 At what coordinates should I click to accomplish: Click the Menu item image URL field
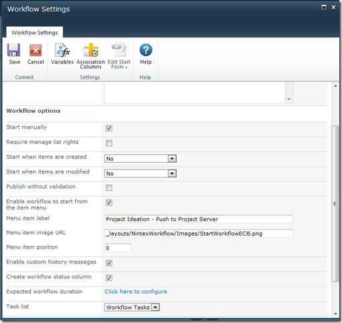coord(199,234)
